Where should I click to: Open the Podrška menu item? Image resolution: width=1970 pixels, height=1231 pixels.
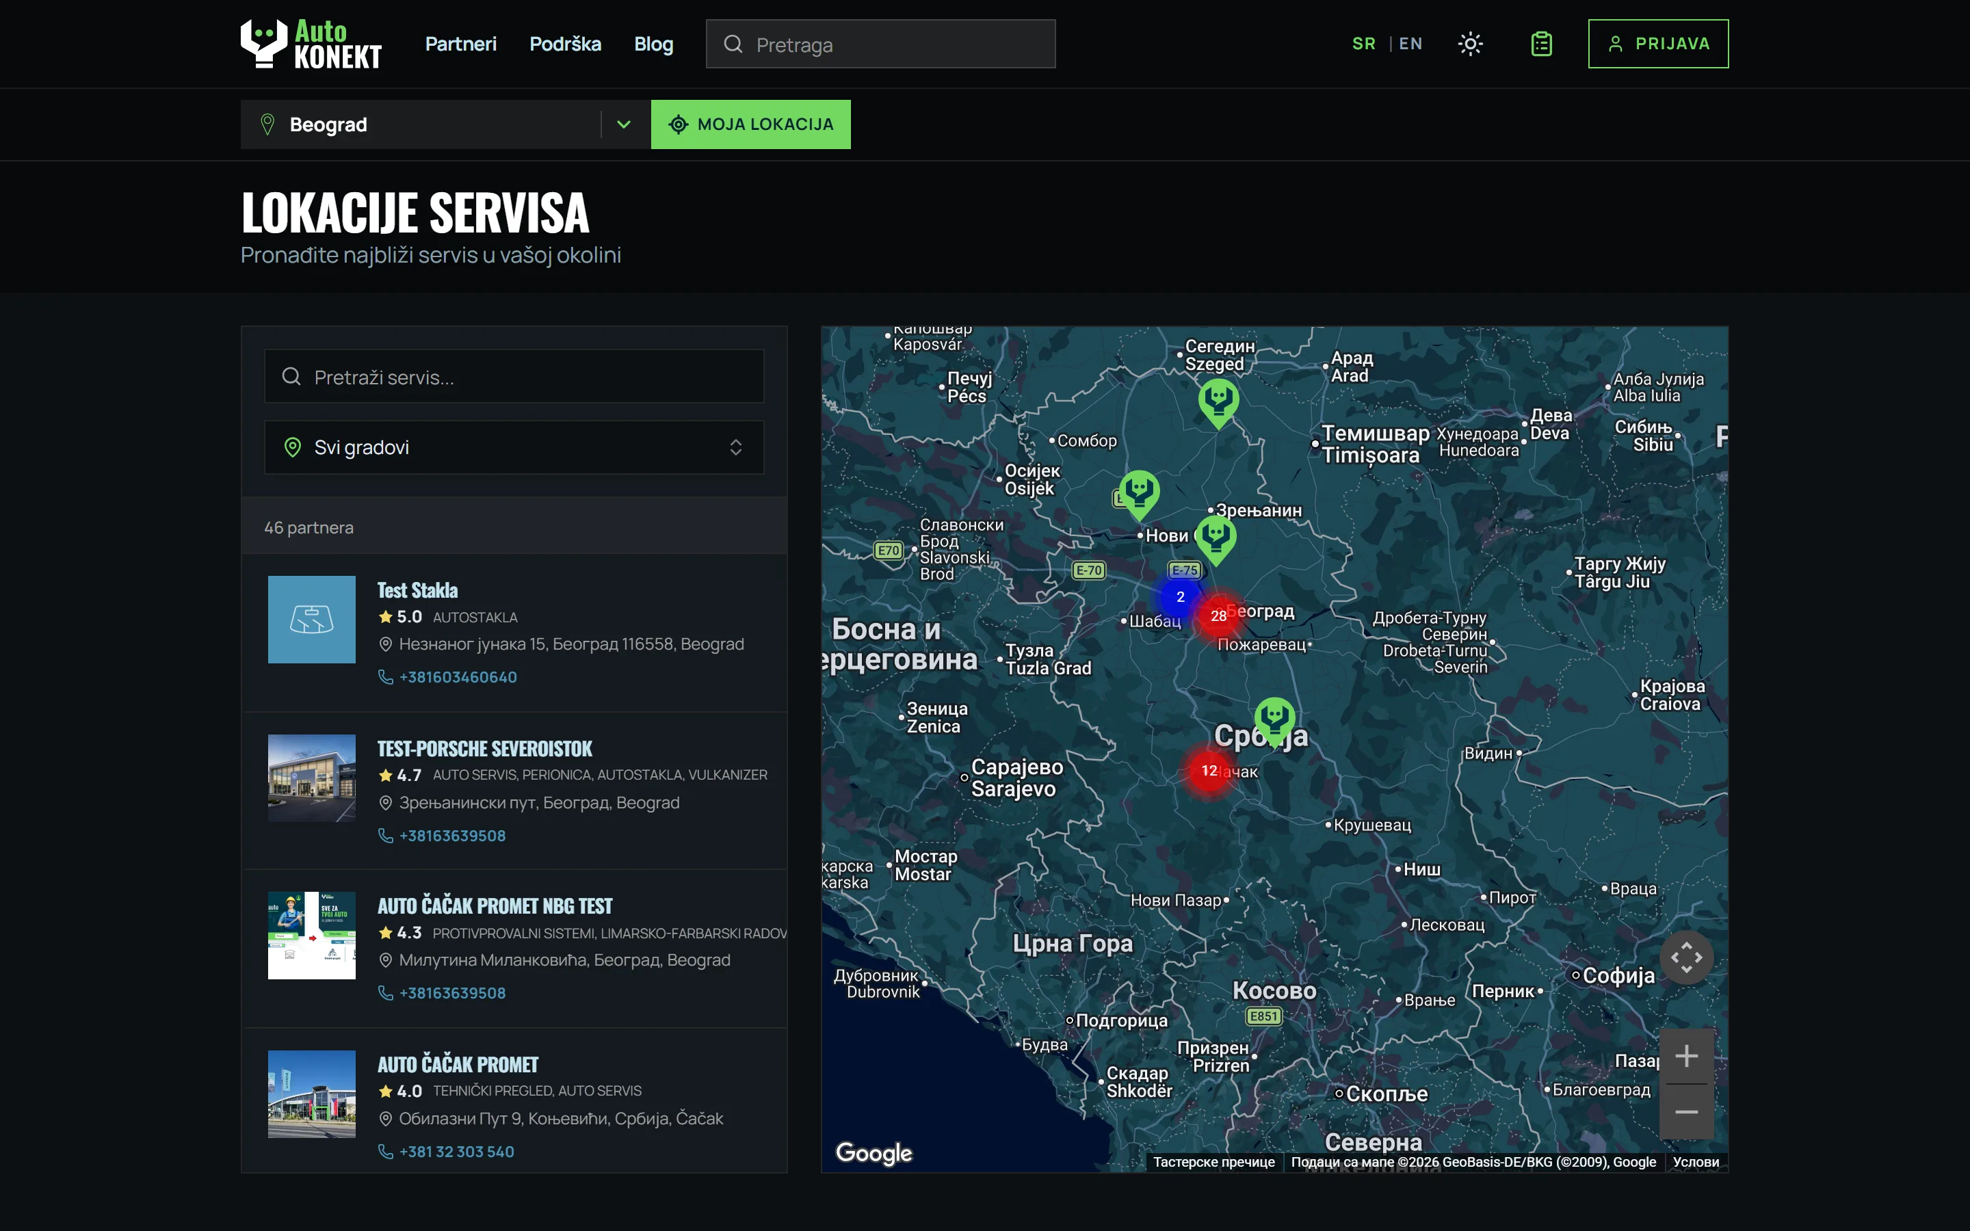565,44
